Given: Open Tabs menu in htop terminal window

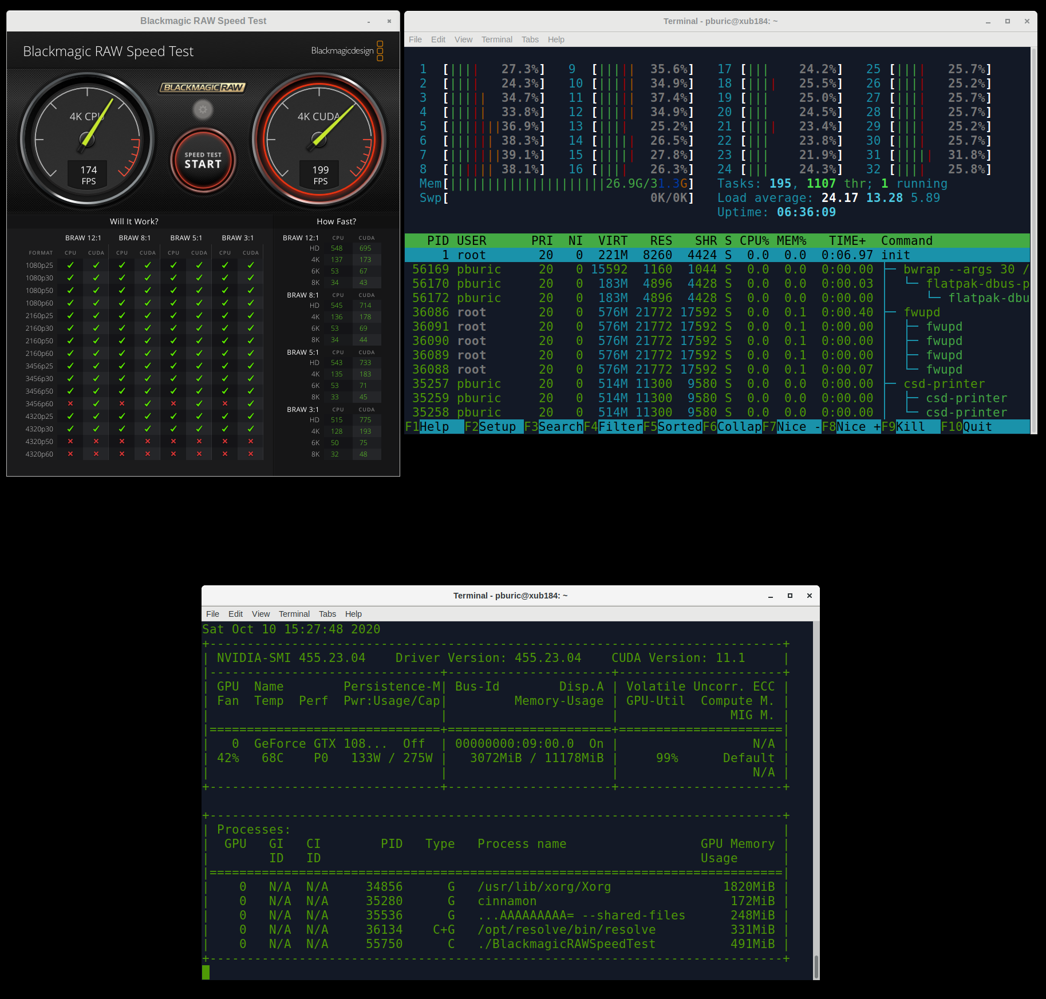Looking at the screenshot, I should [530, 39].
